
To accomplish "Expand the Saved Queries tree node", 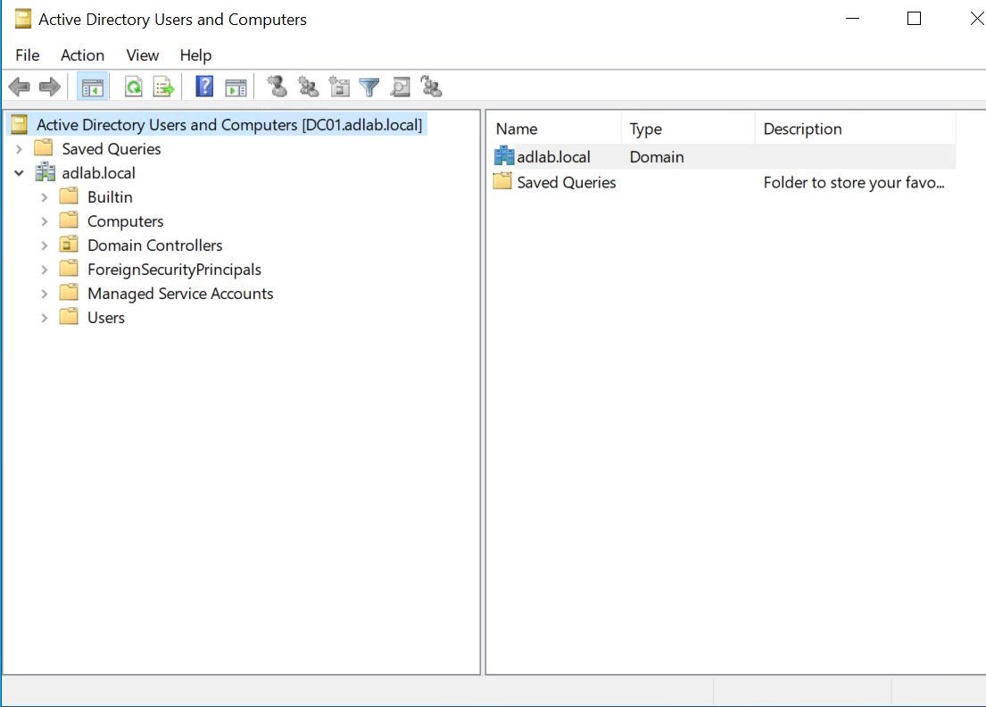I will pos(20,149).
